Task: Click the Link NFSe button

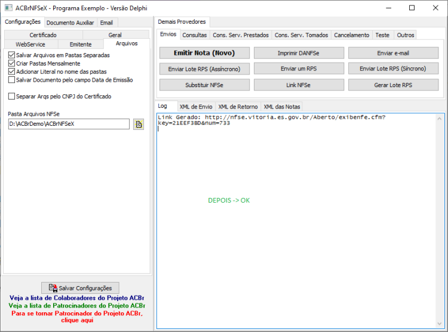Action: (x=299, y=85)
